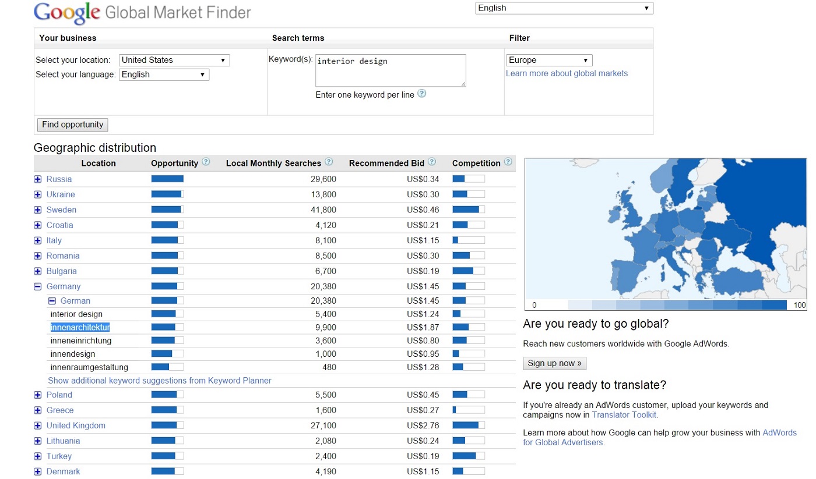Expand the United Kingdom row

(x=38, y=426)
